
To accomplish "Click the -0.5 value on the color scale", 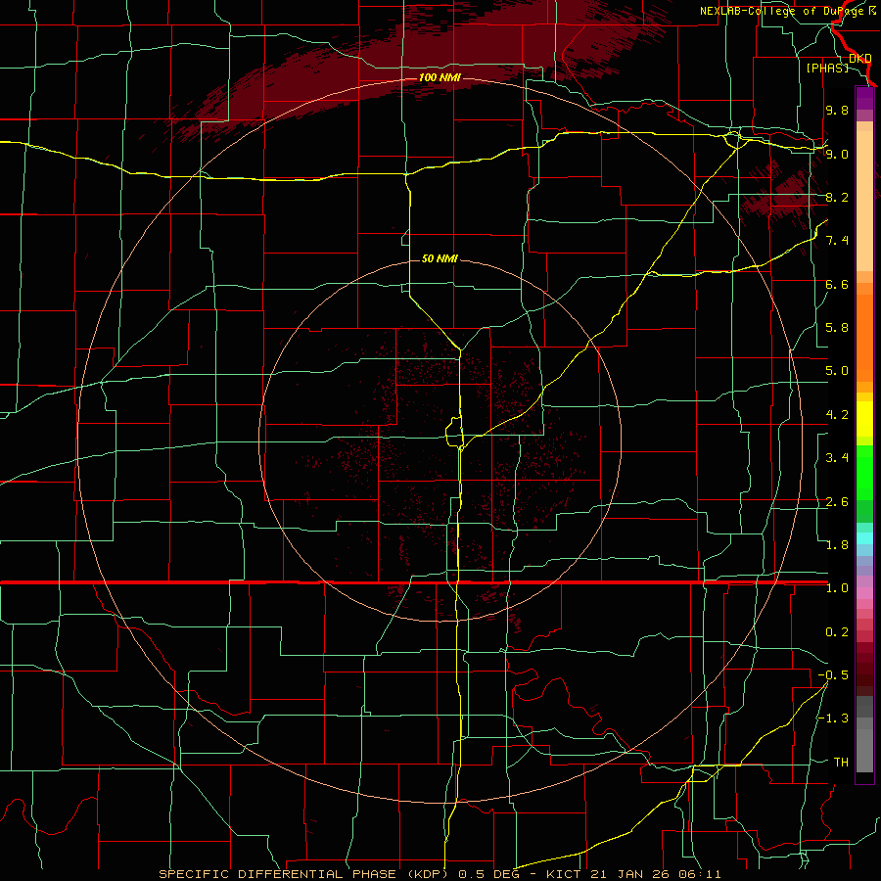I will [x=833, y=675].
